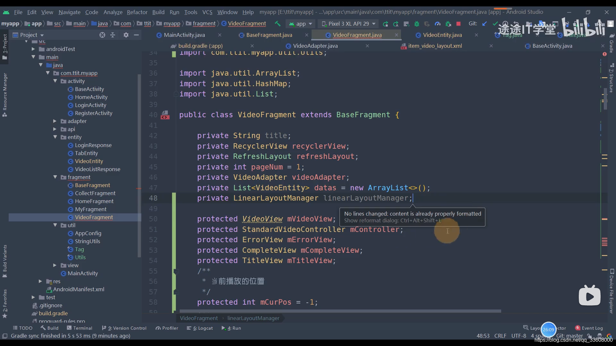Click Attach Debugger to Android Process icon
The width and height of the screenshot is (616, 346).
click(x=448, y=24)
